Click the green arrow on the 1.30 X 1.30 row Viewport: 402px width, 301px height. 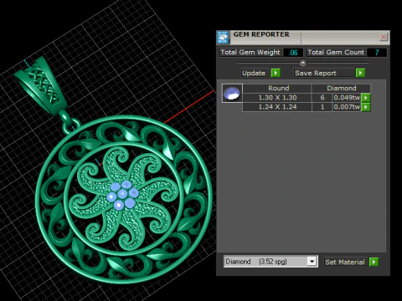click(366, 98)
